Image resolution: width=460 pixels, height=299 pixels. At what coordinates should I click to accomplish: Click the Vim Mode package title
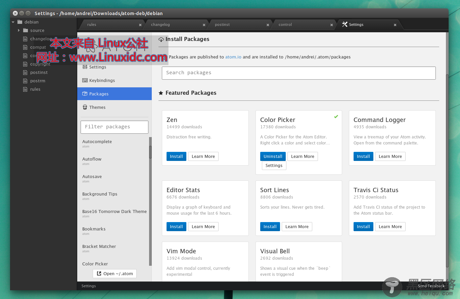pos(181,251)
